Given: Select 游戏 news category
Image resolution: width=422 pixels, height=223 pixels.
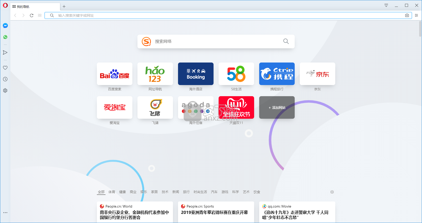Looking at the screenshot, I should [x=225, y=192].
